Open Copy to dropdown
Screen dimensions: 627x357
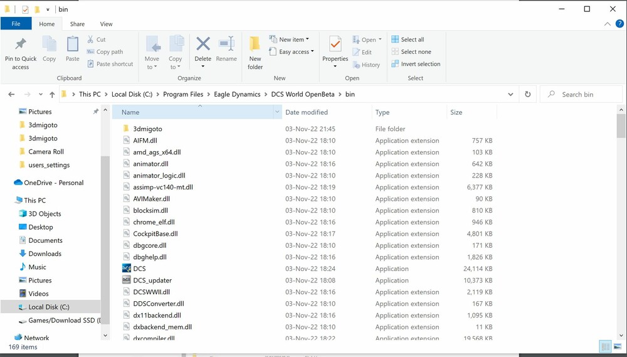click(175, 67)
